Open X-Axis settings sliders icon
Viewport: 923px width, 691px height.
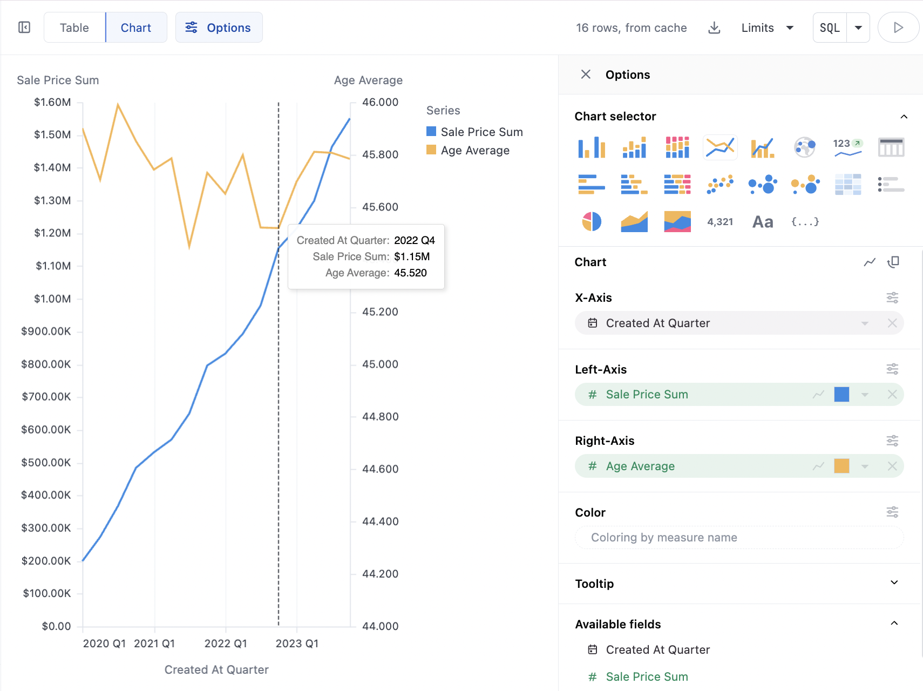(892, 297)
